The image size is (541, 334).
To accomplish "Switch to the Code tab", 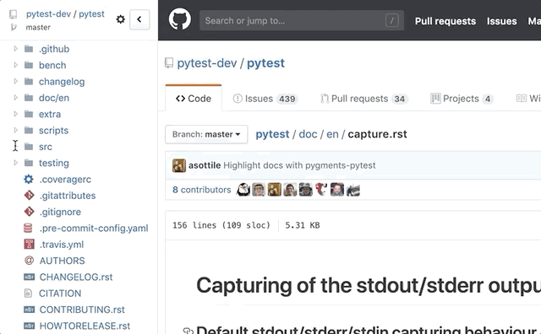I will (194, 99).
